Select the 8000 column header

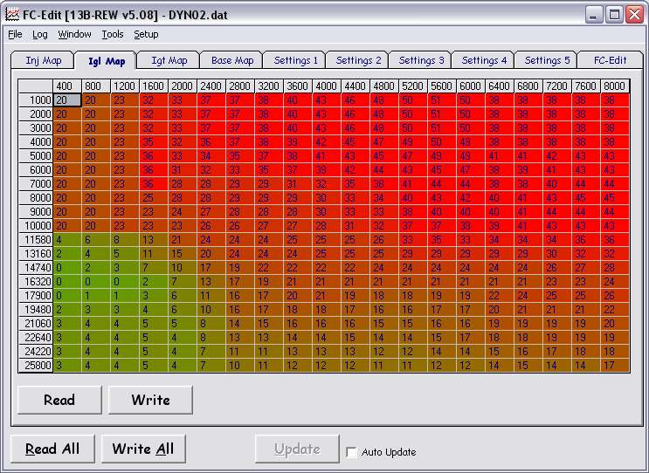614,86
